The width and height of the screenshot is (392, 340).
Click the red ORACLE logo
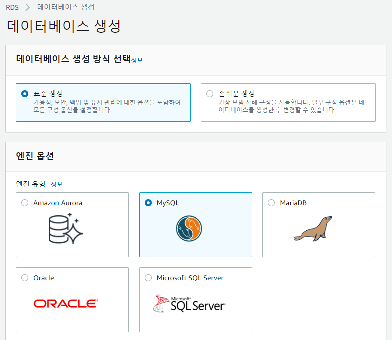pyautogui.click(x=66, y=304)
